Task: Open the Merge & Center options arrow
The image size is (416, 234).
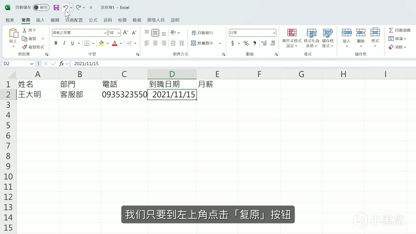Action: 220,43
